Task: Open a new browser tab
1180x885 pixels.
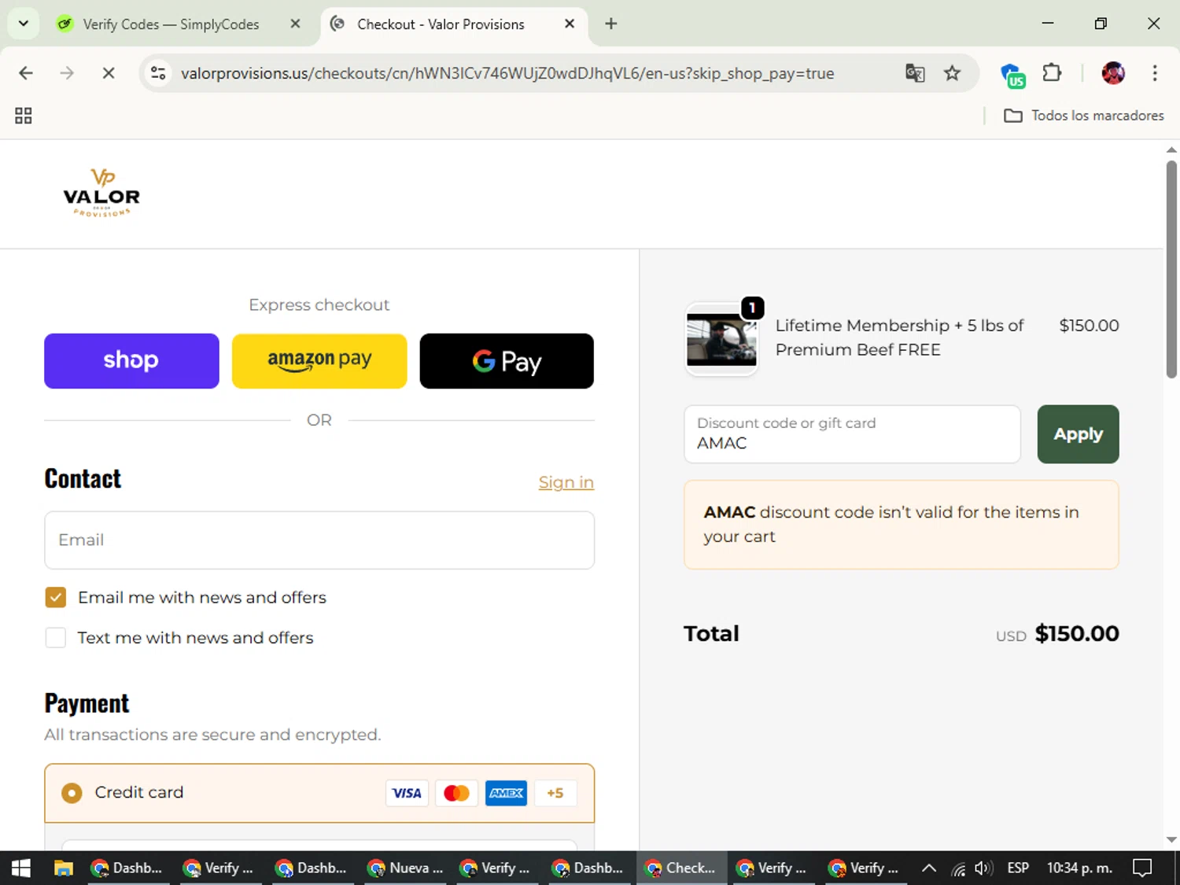Action: click(611, 24)
